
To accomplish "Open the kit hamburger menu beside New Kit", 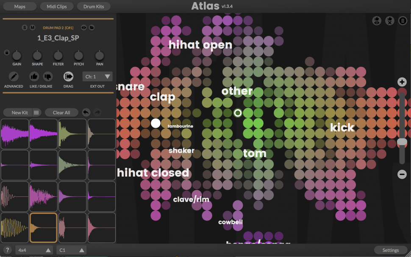I will [36, 113].
